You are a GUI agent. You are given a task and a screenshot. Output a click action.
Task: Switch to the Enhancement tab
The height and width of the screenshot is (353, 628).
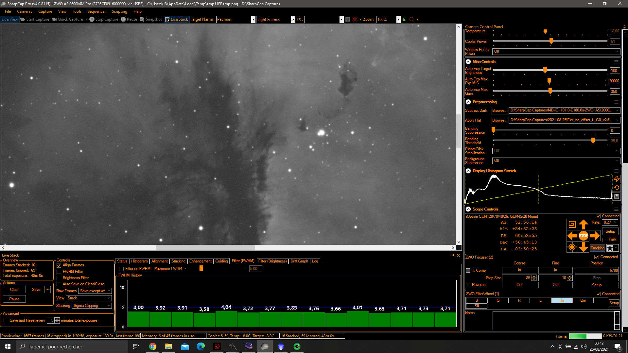click(200, 261)
